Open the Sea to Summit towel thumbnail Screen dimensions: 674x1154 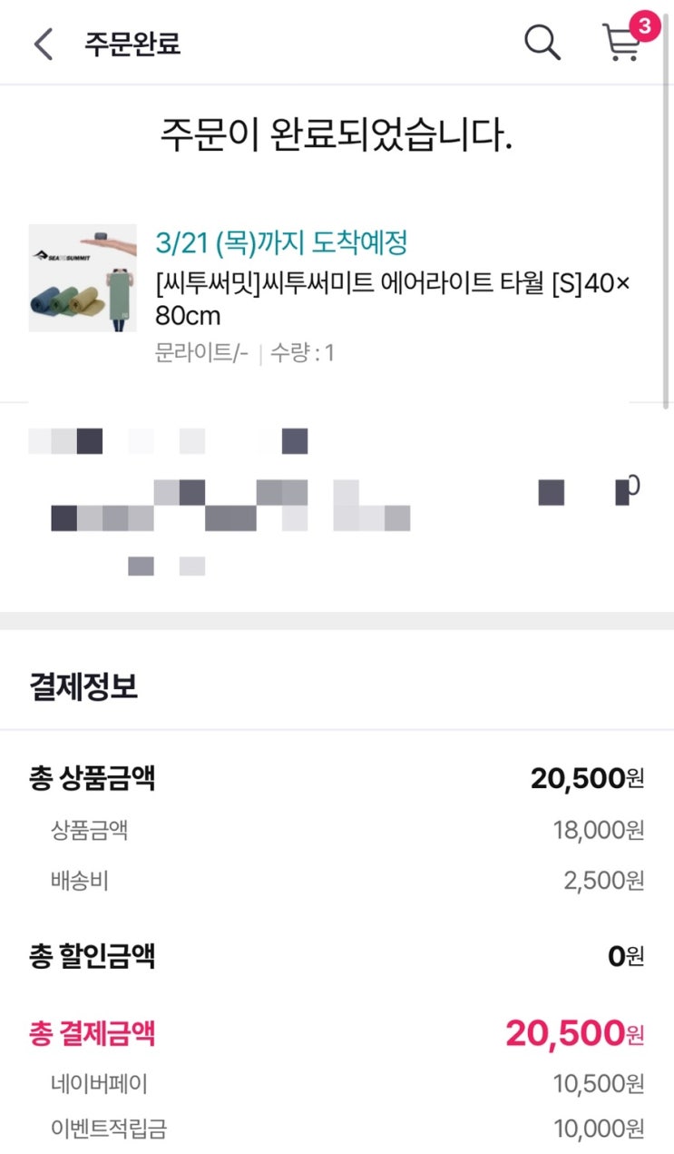(x=83, y=278)
